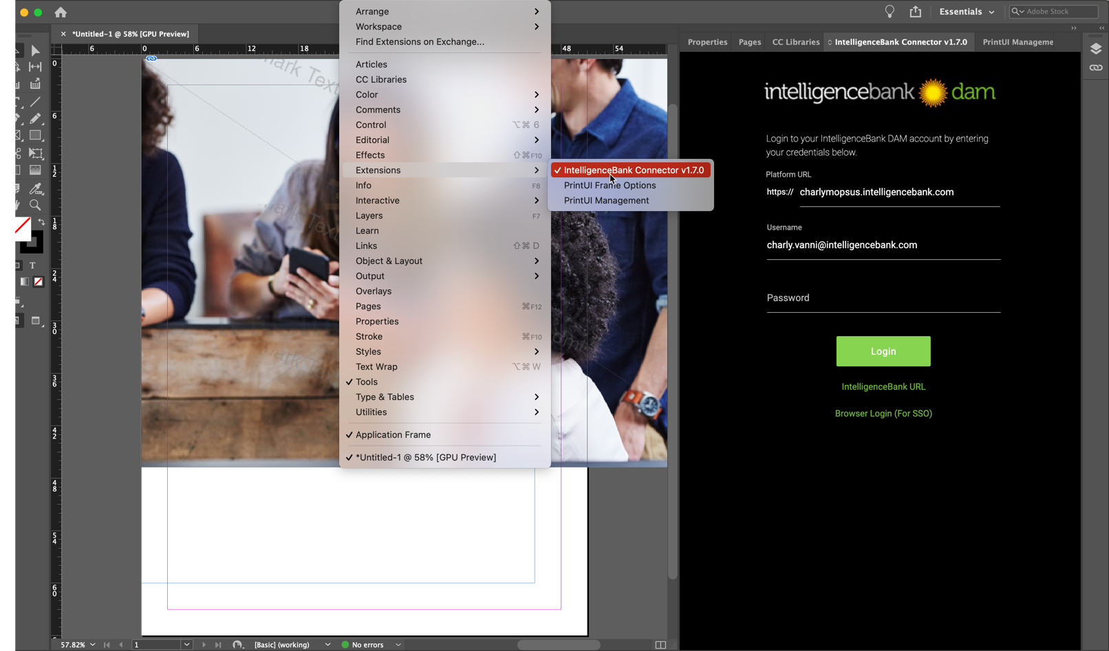Click the Share document icon

point(915,12)
